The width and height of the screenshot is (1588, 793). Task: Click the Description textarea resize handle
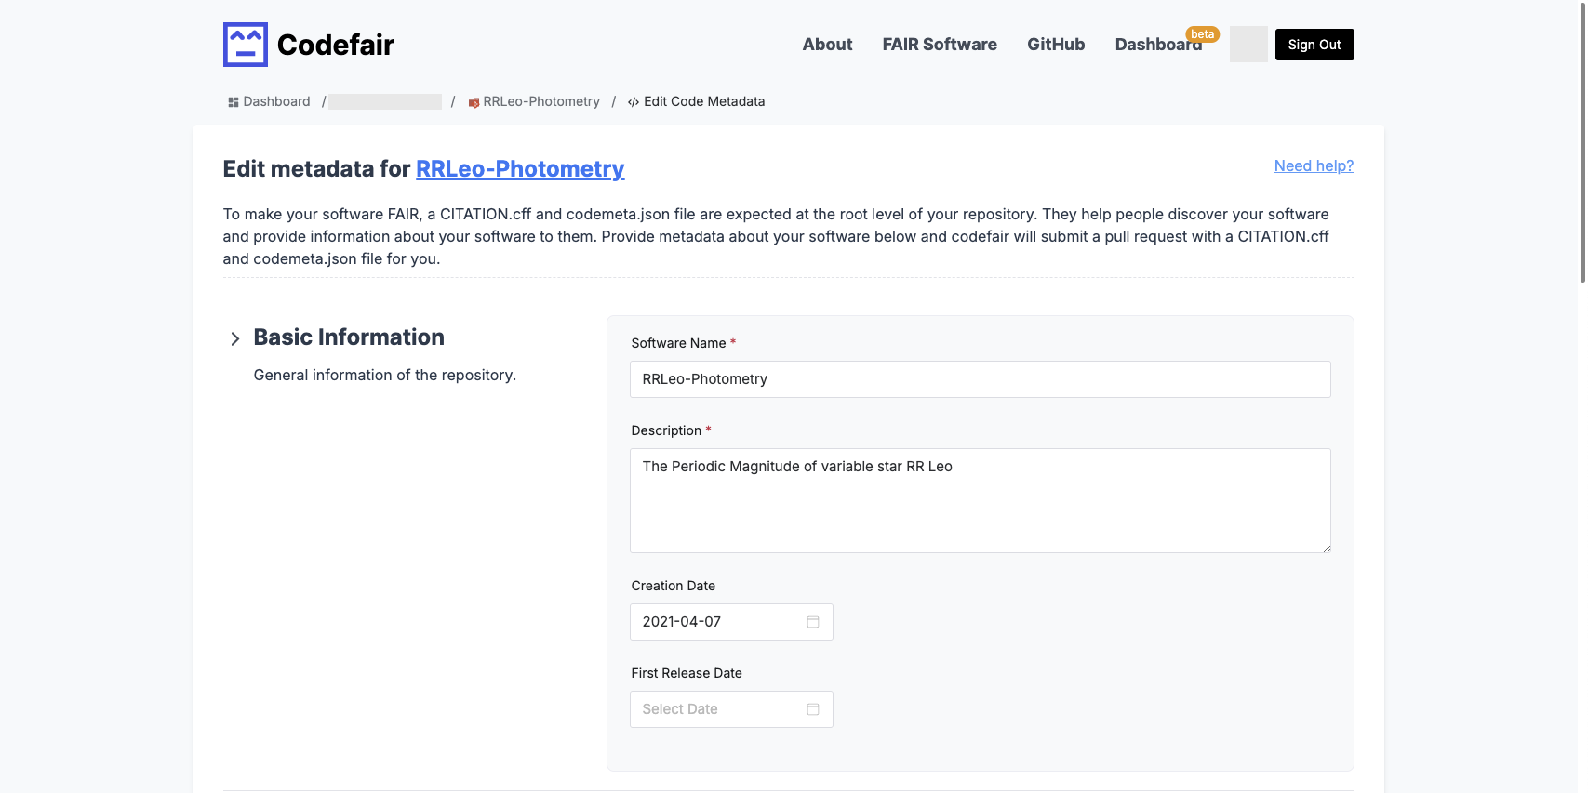pos(1326,548)
